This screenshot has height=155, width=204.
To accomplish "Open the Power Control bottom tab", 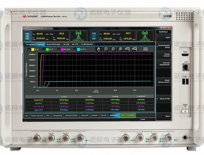I will click(x=37, y=115).
